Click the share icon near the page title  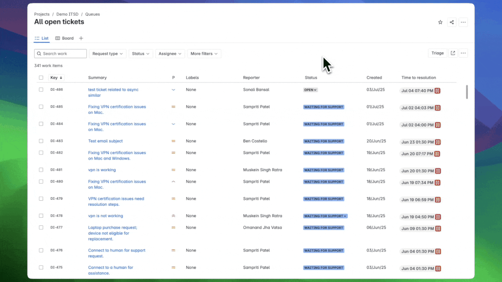pyautogui.click(x=452, y=23)
